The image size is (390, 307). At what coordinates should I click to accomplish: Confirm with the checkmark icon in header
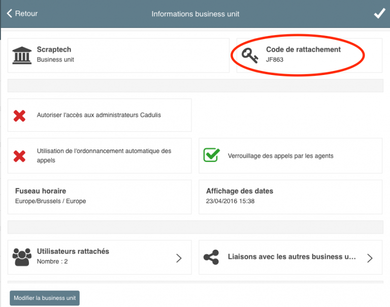point(379,13)
